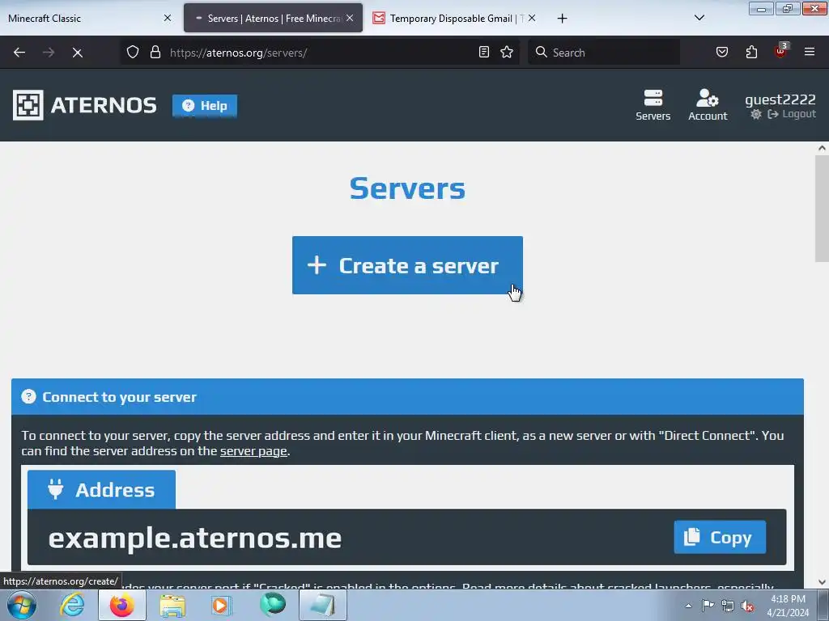Open a new browser tab
Image resolution: width=829 pixels, height=621 pixels.
562,19
